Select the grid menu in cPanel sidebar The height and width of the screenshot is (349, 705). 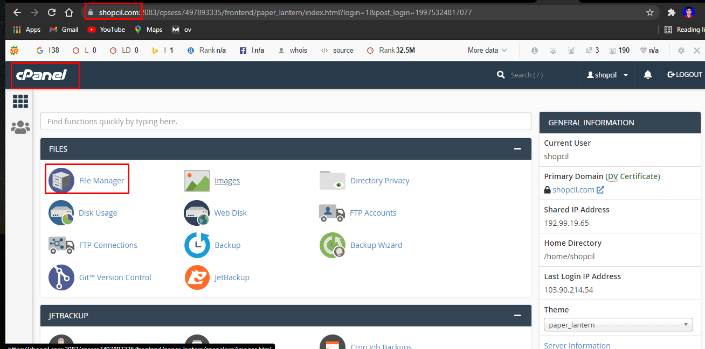coord(20,101)
